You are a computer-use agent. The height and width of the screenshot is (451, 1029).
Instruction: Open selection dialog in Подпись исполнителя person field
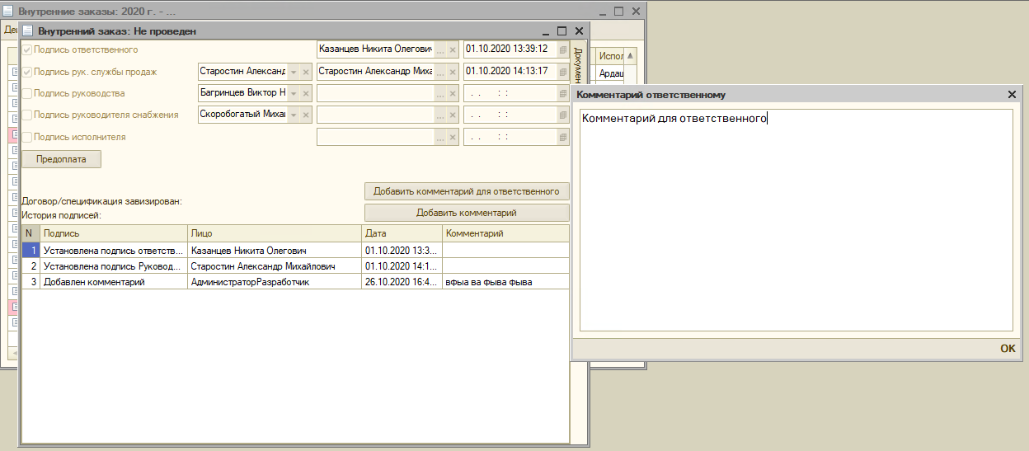coord(439,137)
